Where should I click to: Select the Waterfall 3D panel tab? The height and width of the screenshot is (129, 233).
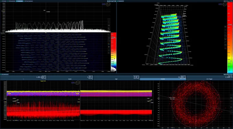click(x=121, y=1)
